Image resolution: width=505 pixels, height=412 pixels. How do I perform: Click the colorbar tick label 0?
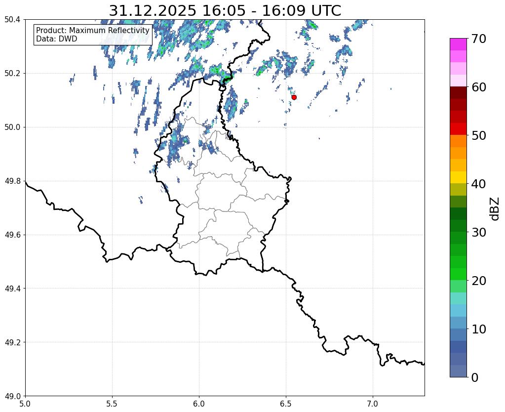click(475, 377)
